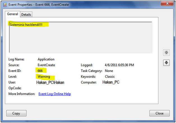Image resolution: width=176 pixels, height=123 pixels.
Task: Click the window title 'Event Properties - Event 666, EventCreate'
Action: pyautogui.click(x=39, y=5)
